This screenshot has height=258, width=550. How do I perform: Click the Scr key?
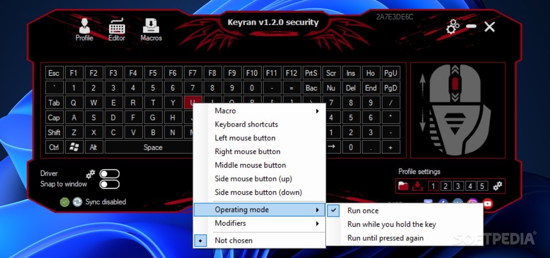pyautogui.click(x=331, y=73)
